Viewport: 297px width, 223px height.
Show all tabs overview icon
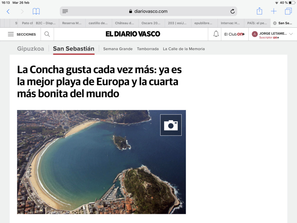tap(288, 11)
